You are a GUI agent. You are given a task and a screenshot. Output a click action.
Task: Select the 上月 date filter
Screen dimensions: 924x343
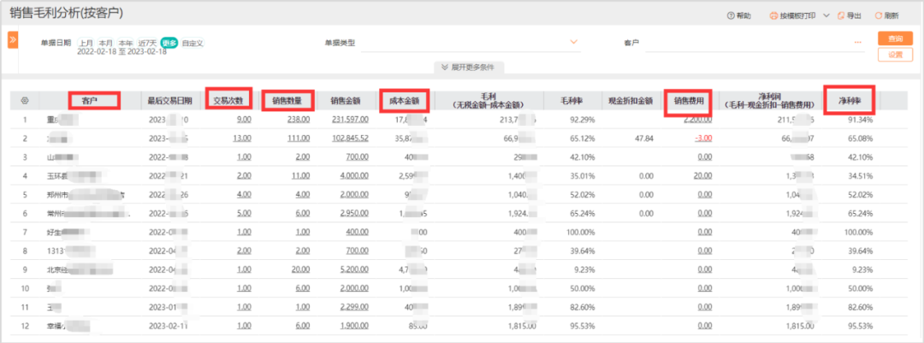coord(86,43)
